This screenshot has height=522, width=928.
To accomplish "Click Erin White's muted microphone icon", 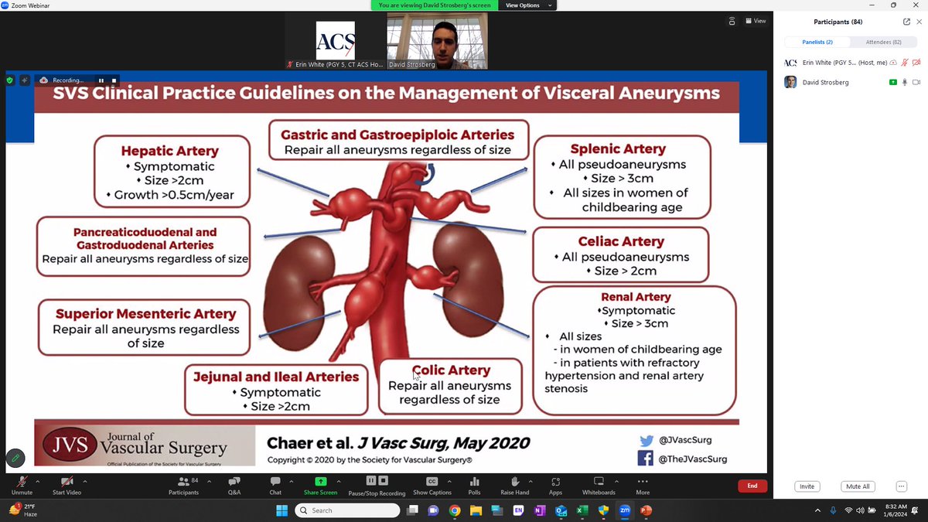I will 905,62.
